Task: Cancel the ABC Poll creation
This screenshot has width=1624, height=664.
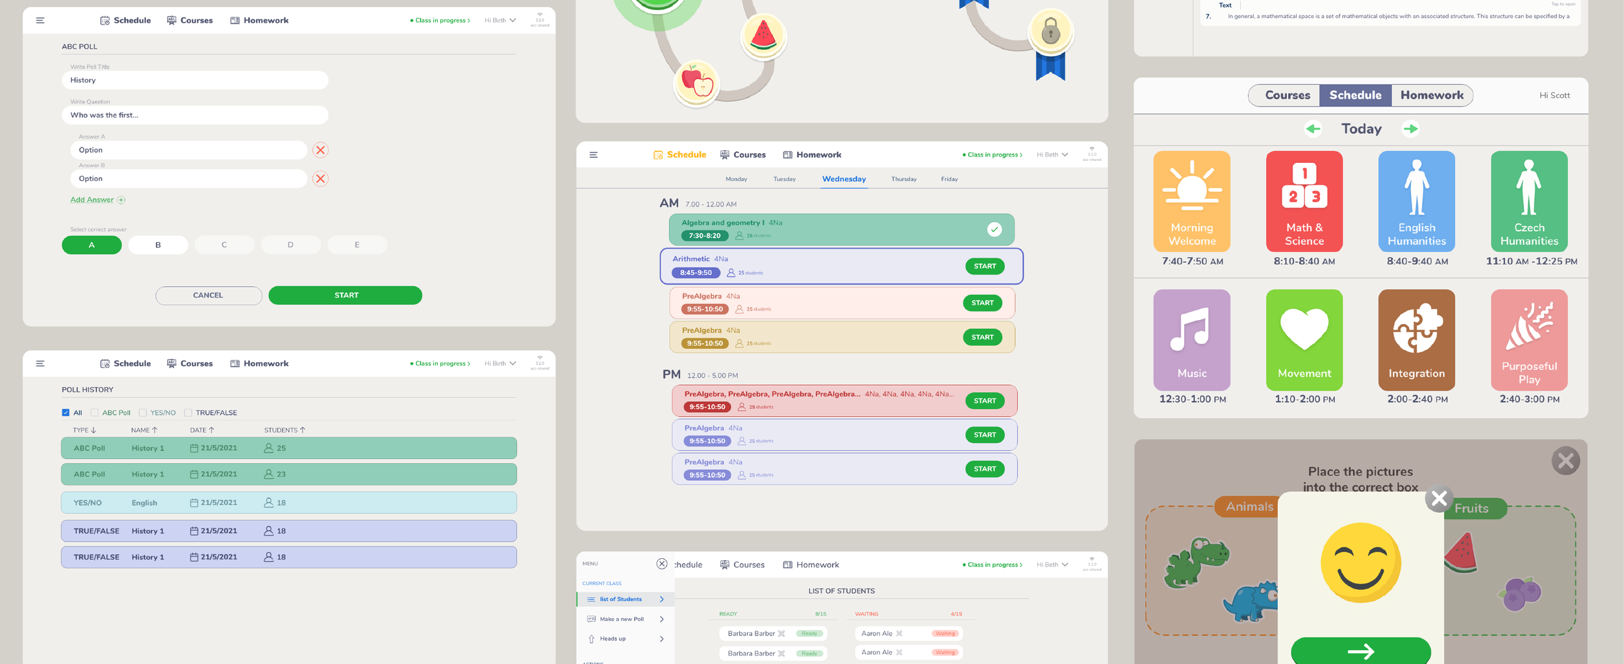Action: [208, 295]
